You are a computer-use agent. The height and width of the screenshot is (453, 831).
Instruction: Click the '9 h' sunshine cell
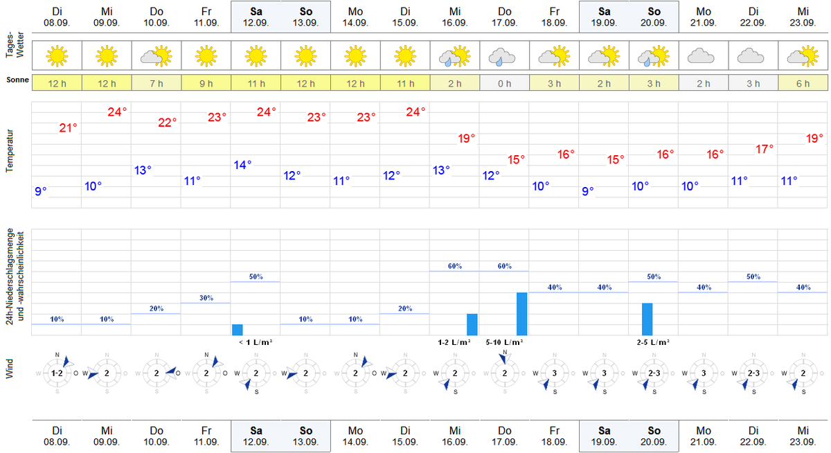point(206,84)
